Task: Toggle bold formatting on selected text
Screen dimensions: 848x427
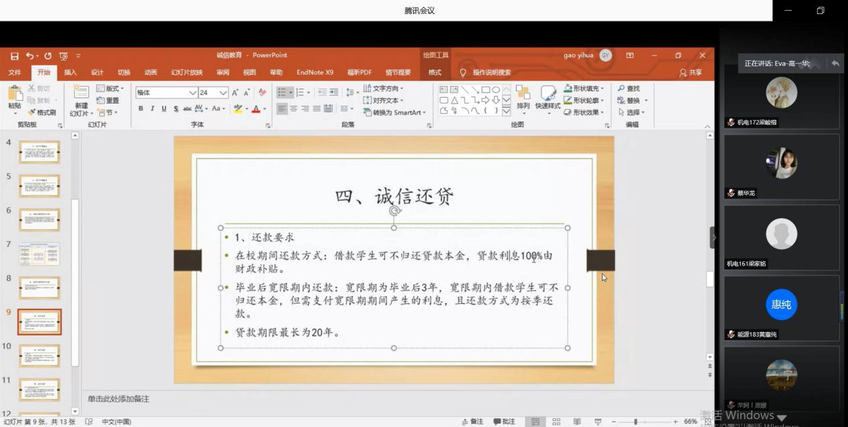Action: pyautogui.click(x=141, y=108)
